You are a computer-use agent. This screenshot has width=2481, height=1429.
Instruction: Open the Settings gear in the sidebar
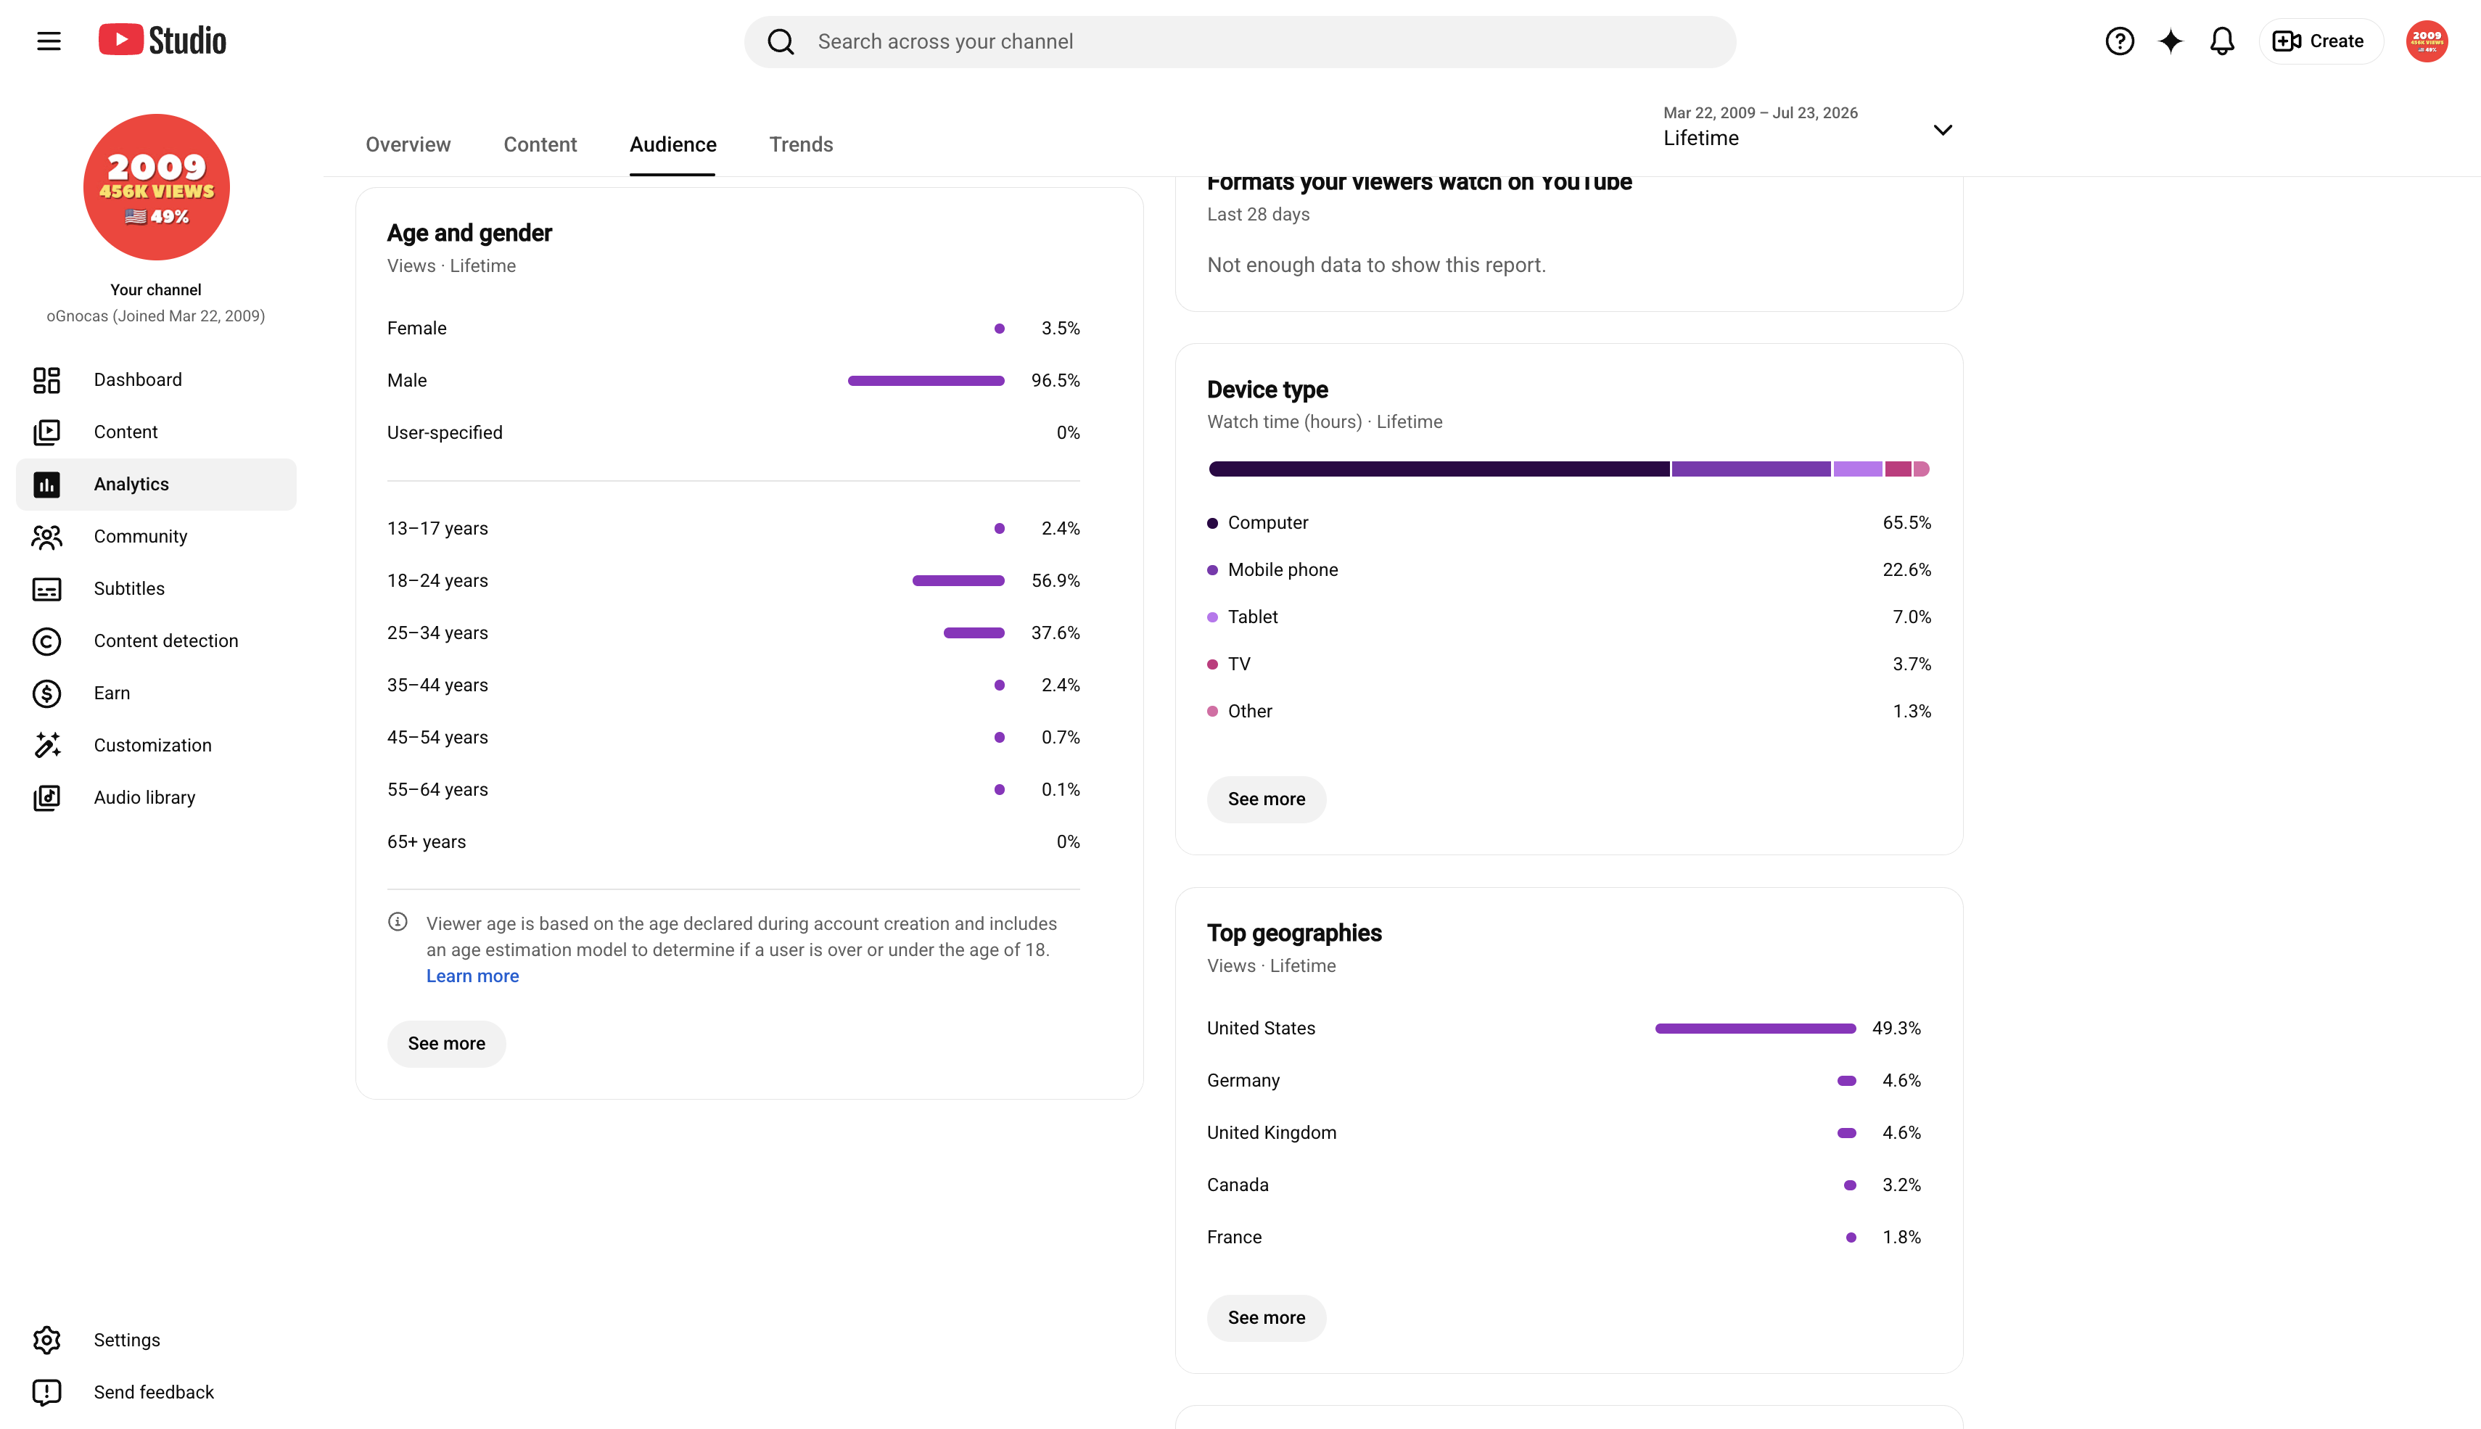tap(46, 1340)
